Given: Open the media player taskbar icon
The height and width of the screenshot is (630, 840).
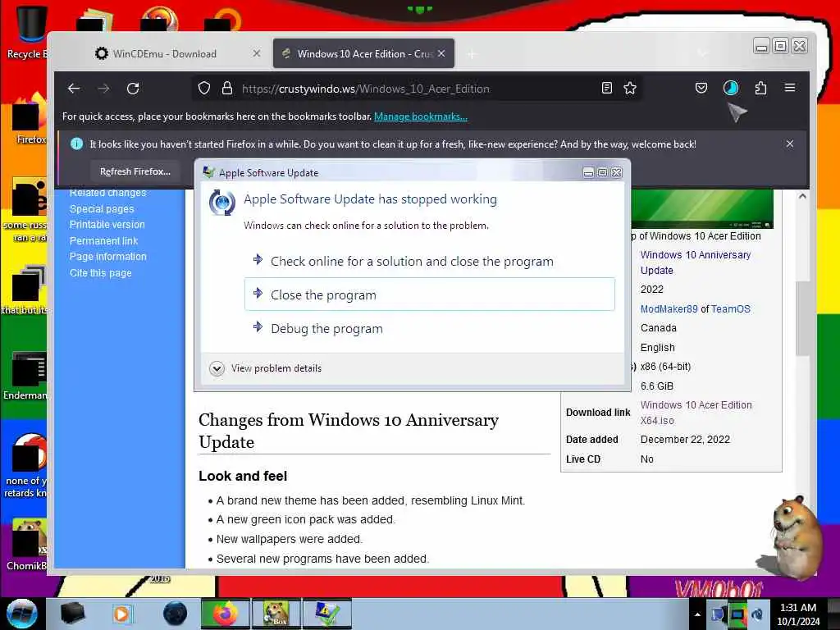Looking at the screenshot, I should point(121,614).
